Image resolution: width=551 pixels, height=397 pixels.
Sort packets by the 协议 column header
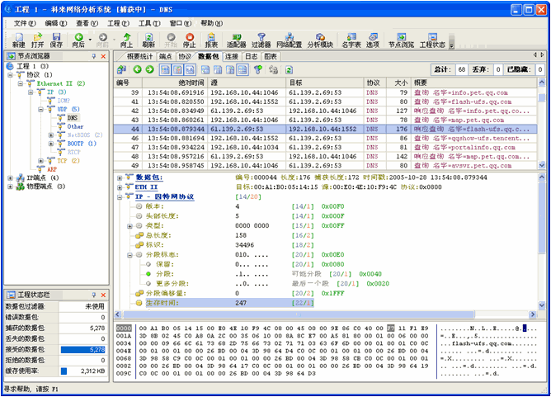pos(373,83)
